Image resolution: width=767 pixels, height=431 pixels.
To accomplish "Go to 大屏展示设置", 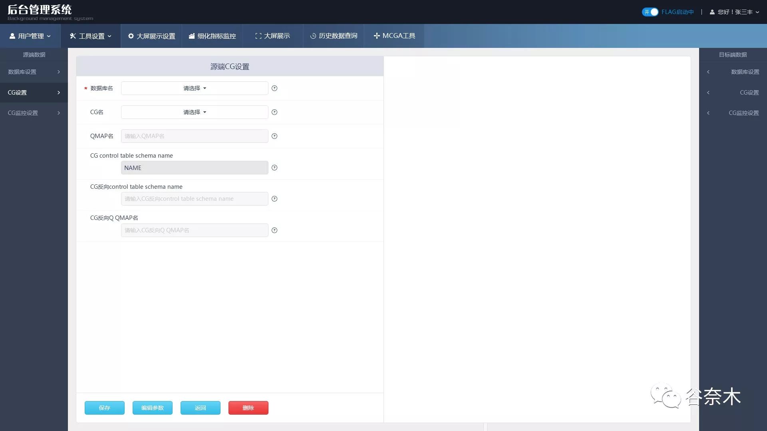I will (151, 36).
